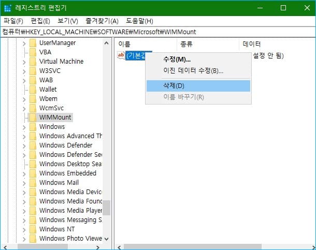Viewport: 316px width, 250px height.
Task: Click the Wallet folder icon
Action: 33,90
